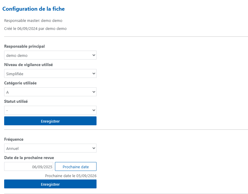Expand the Fréquence dropdown showing Annuel
248x194 pixels.
50,148
